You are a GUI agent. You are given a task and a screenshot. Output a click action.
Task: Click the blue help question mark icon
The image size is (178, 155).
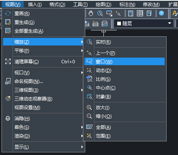click(161, 13)
